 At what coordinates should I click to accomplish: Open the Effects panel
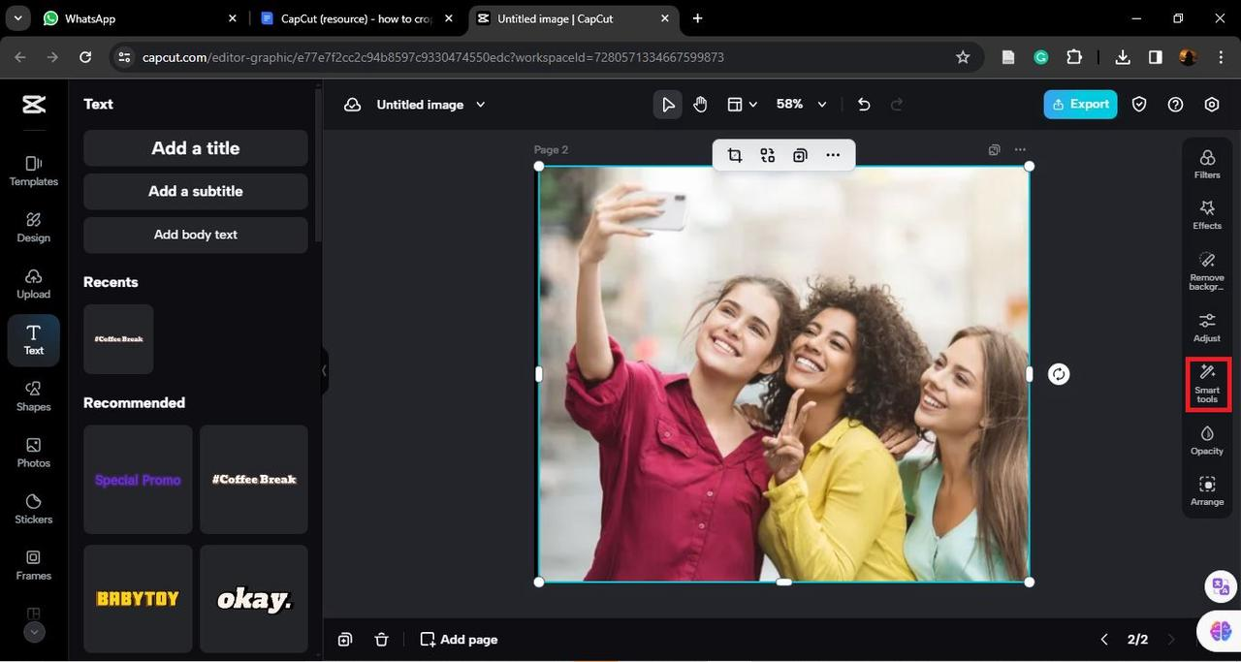1207,214
